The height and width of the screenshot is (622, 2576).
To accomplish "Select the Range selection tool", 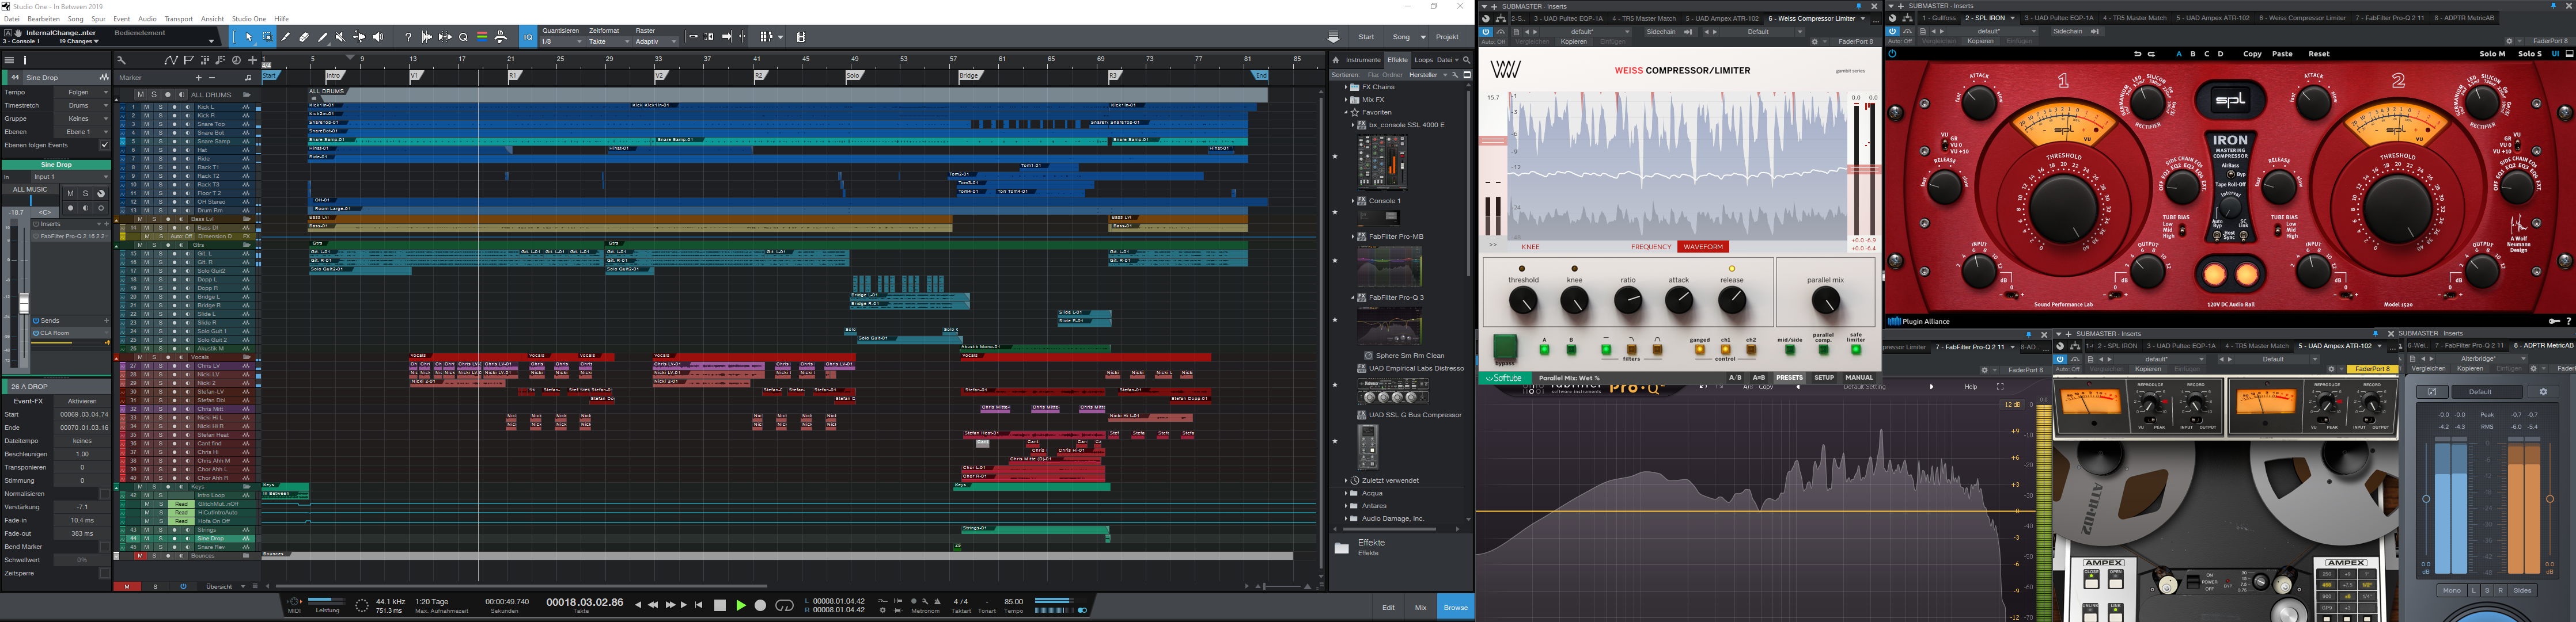I will coord(268,37).
